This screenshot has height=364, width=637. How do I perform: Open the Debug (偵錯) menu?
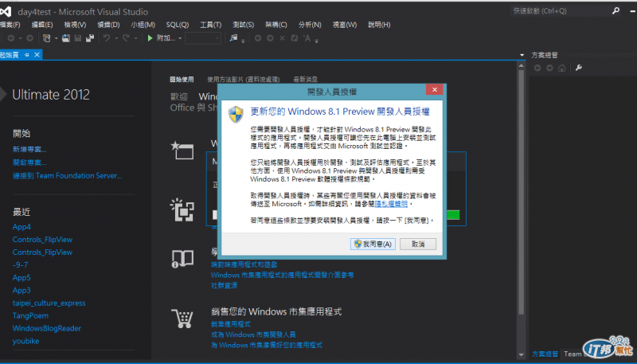coord(108,25)
